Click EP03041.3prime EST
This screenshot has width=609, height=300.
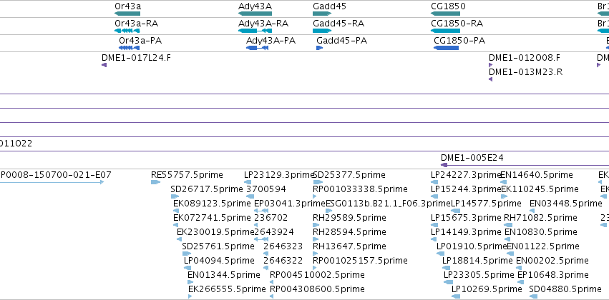pyautogui.click(x=261, y=211)
